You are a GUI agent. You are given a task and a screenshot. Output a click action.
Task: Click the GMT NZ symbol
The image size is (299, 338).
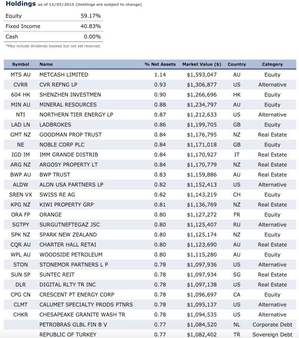(x=20, y=135)
